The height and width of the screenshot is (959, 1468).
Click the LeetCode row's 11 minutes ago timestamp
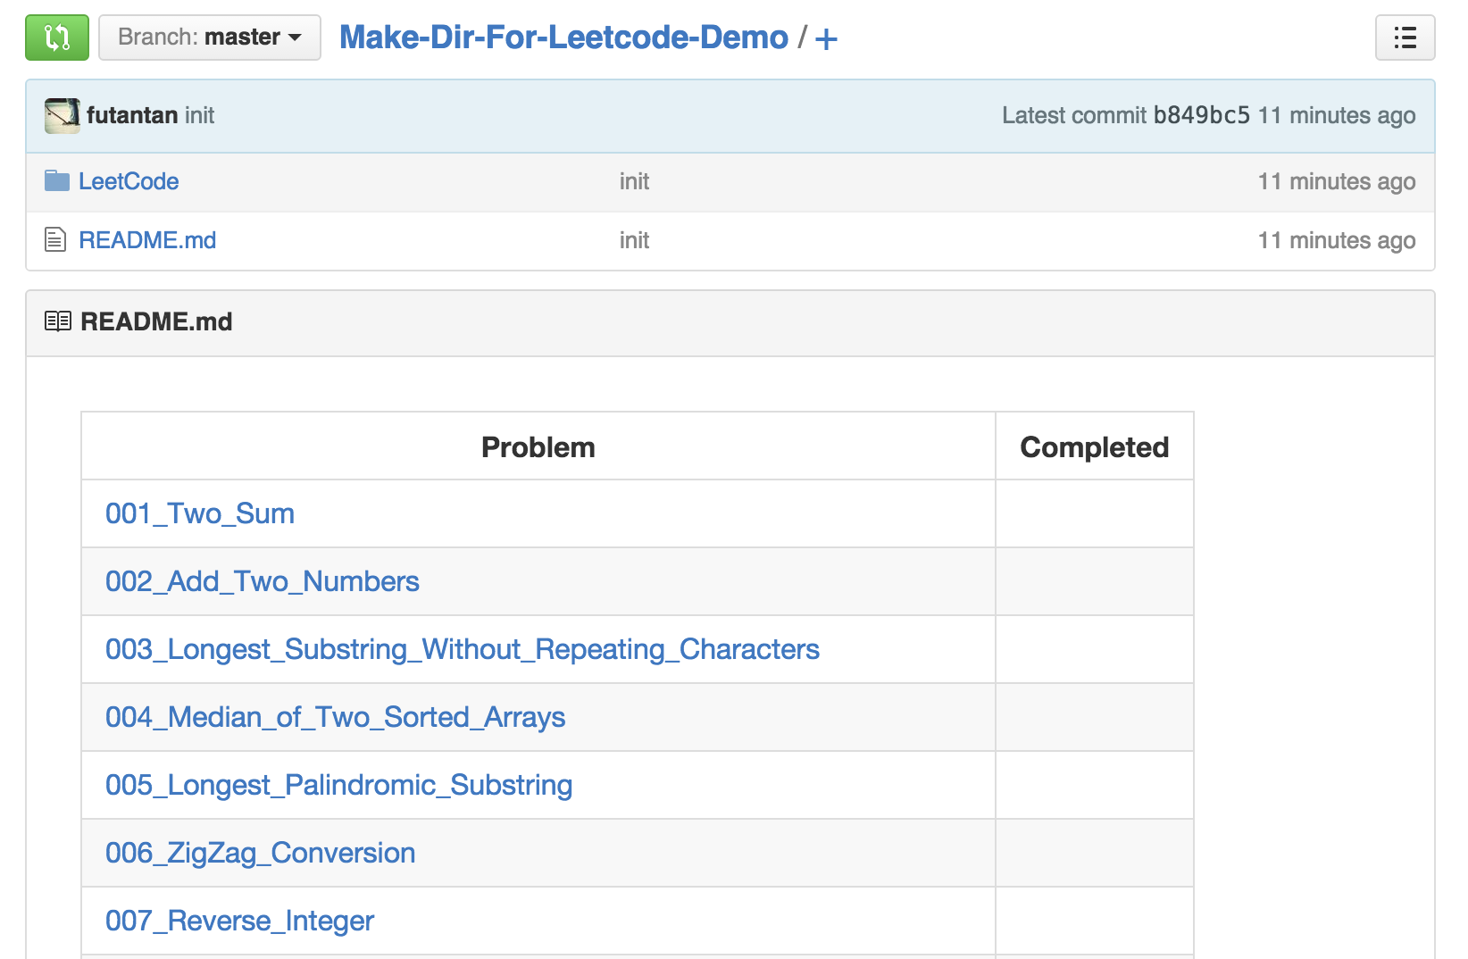coord(1337,181)
